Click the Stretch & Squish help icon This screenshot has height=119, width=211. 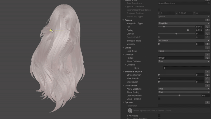pyautogui.click(x=208, y=72)
